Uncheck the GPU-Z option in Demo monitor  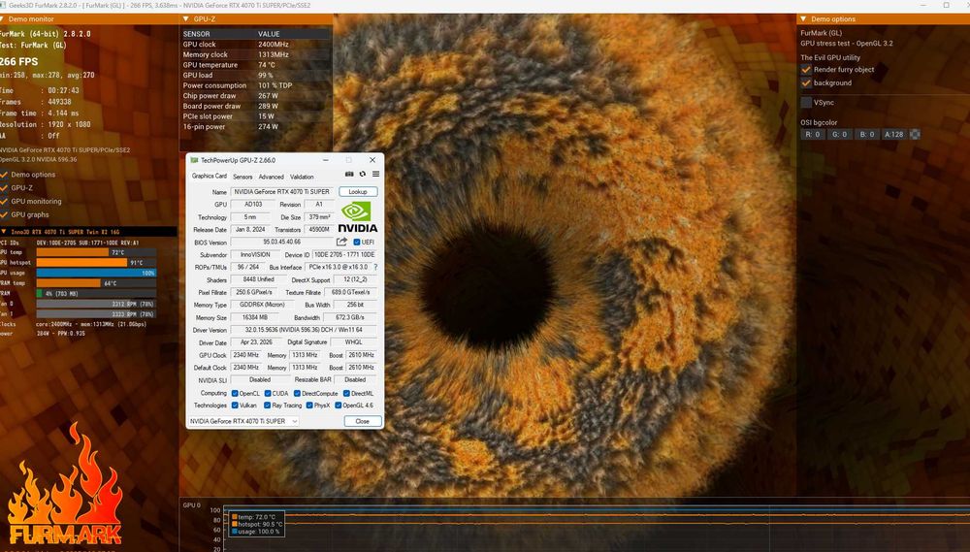4,187
